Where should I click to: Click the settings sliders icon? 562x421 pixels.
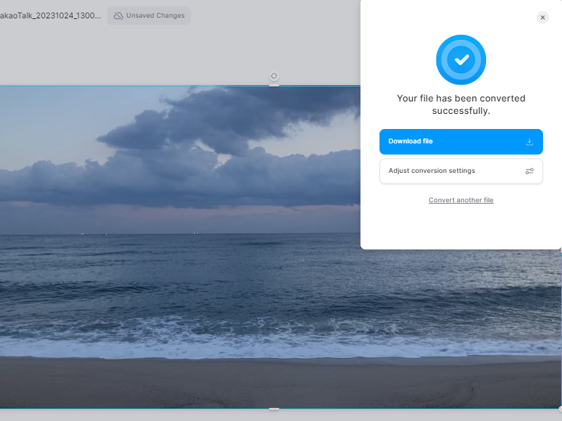coord(529,171)
